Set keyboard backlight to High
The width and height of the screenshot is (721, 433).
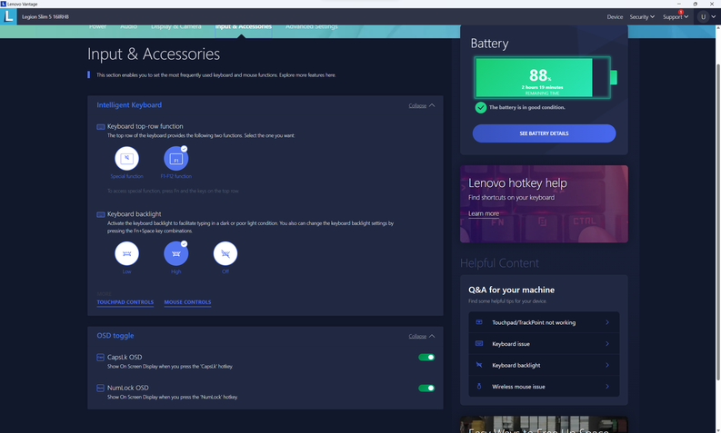[176, 253]
